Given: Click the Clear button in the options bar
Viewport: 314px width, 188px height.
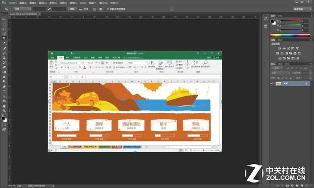Looking at the screenshot, I should [72, 9].
